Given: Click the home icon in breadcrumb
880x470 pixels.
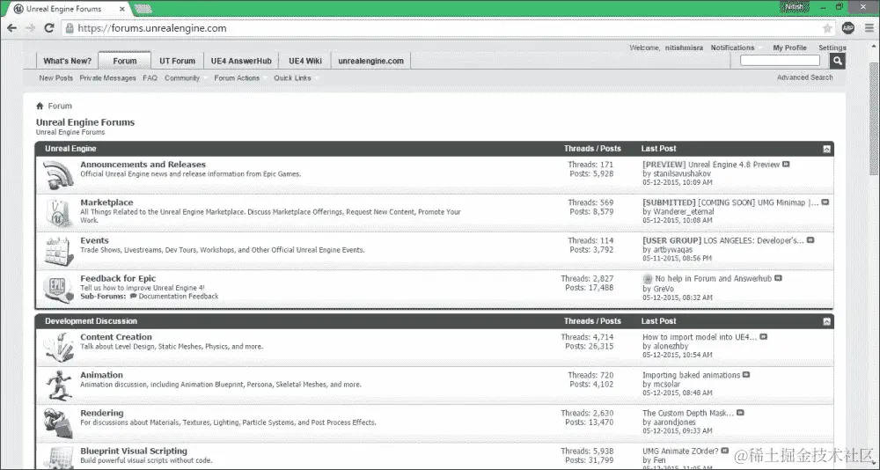Looking at the screenshot, I should pos(40,106).
